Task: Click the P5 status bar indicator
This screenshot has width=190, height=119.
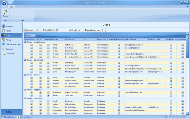Action: coord(184,117)
